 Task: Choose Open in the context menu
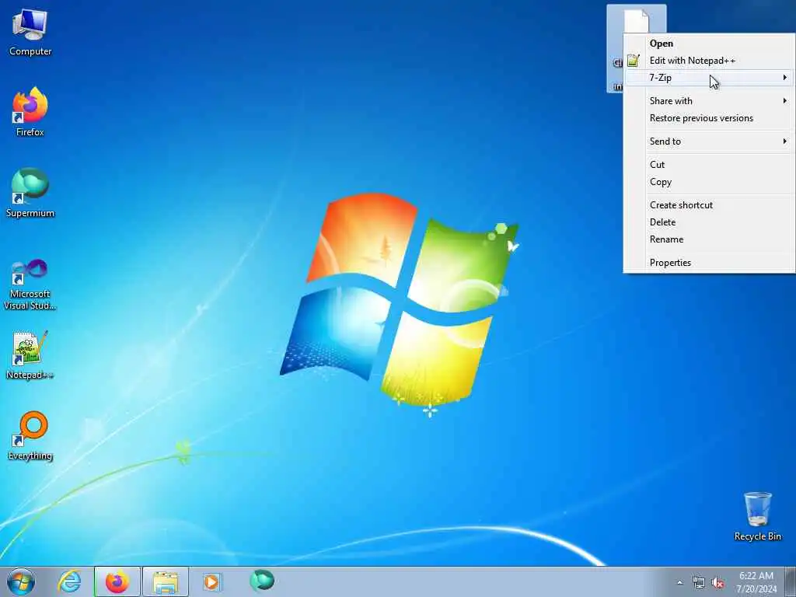[x=709, y=44]
